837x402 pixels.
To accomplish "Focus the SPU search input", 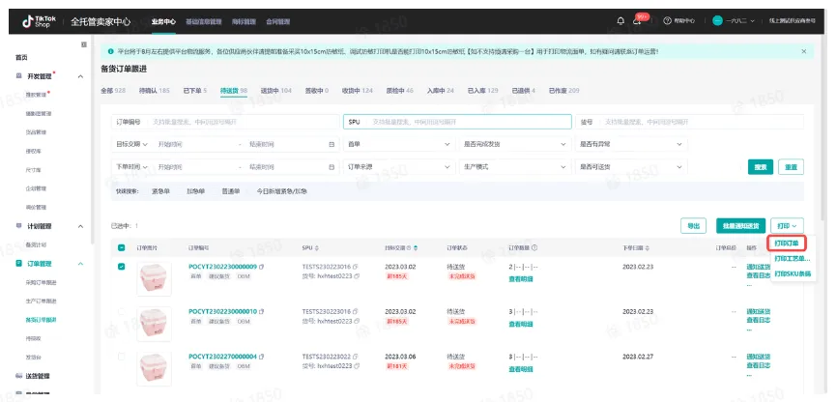I will (457, 122).
